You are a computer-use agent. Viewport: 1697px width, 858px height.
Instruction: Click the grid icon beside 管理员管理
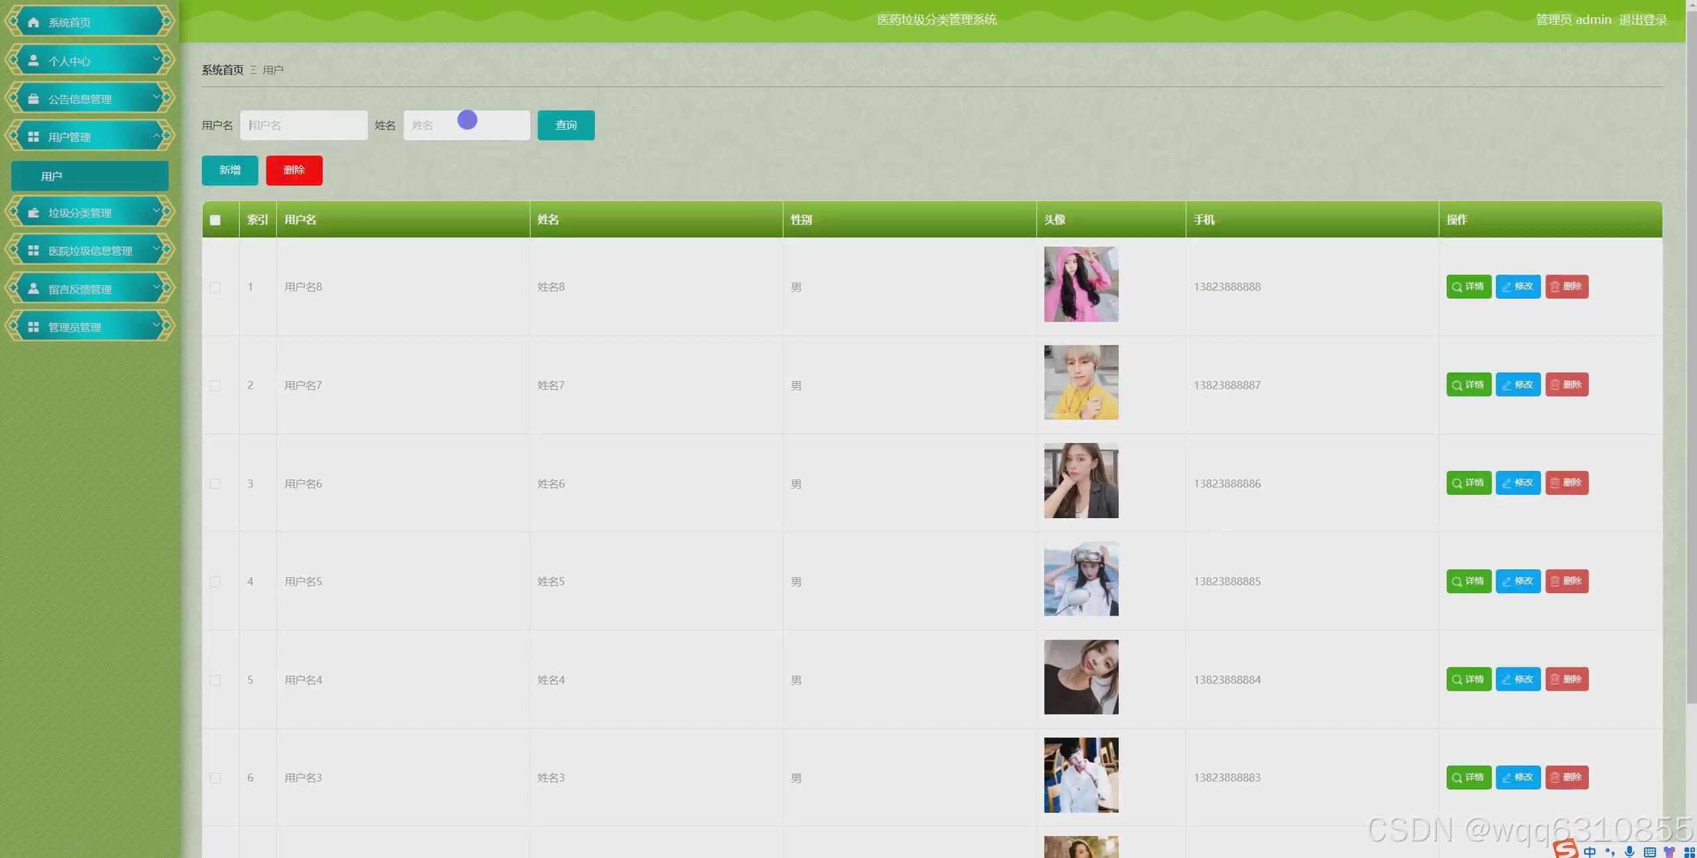click(x=33, y=327)
